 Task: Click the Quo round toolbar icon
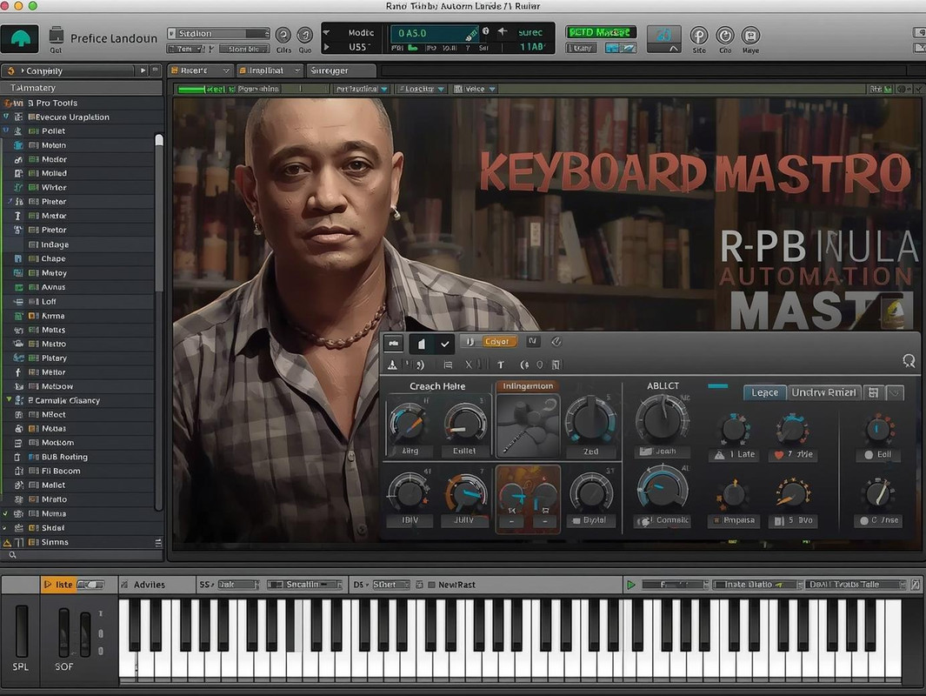pyautogui.click(x=304, y=35)
